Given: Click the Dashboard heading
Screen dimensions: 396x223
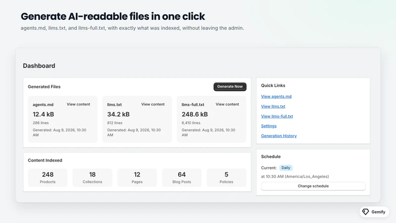Looking at the screenshot, I should coord(39,66).
